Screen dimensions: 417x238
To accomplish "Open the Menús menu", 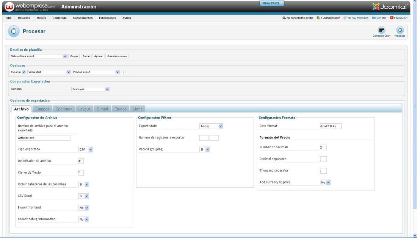I will tap(41, 18).
